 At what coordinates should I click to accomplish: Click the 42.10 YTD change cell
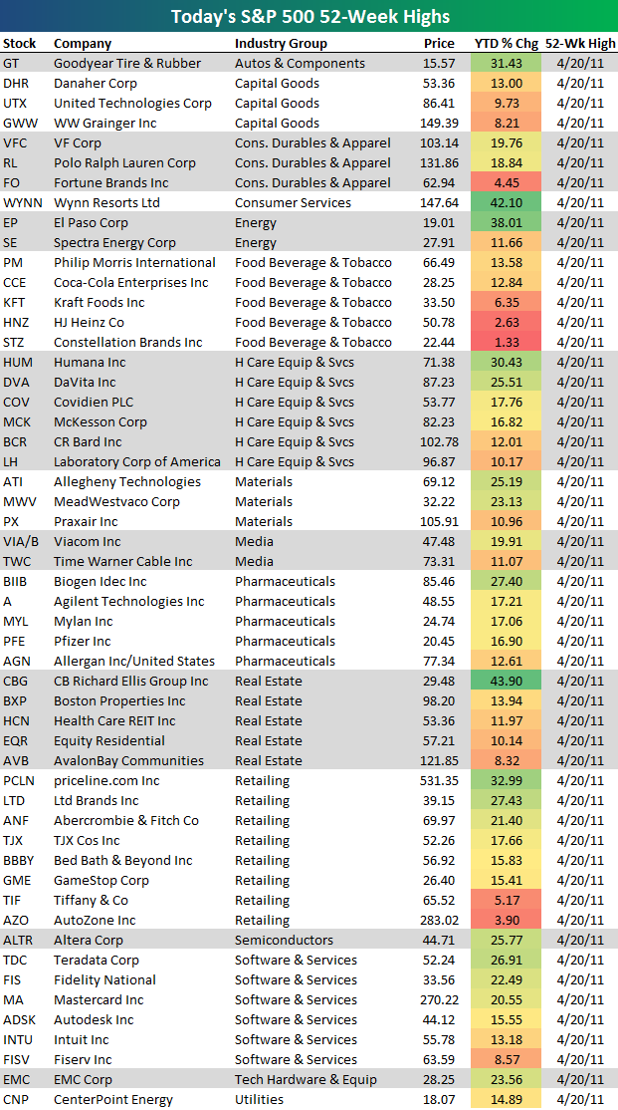pos(507,202)
